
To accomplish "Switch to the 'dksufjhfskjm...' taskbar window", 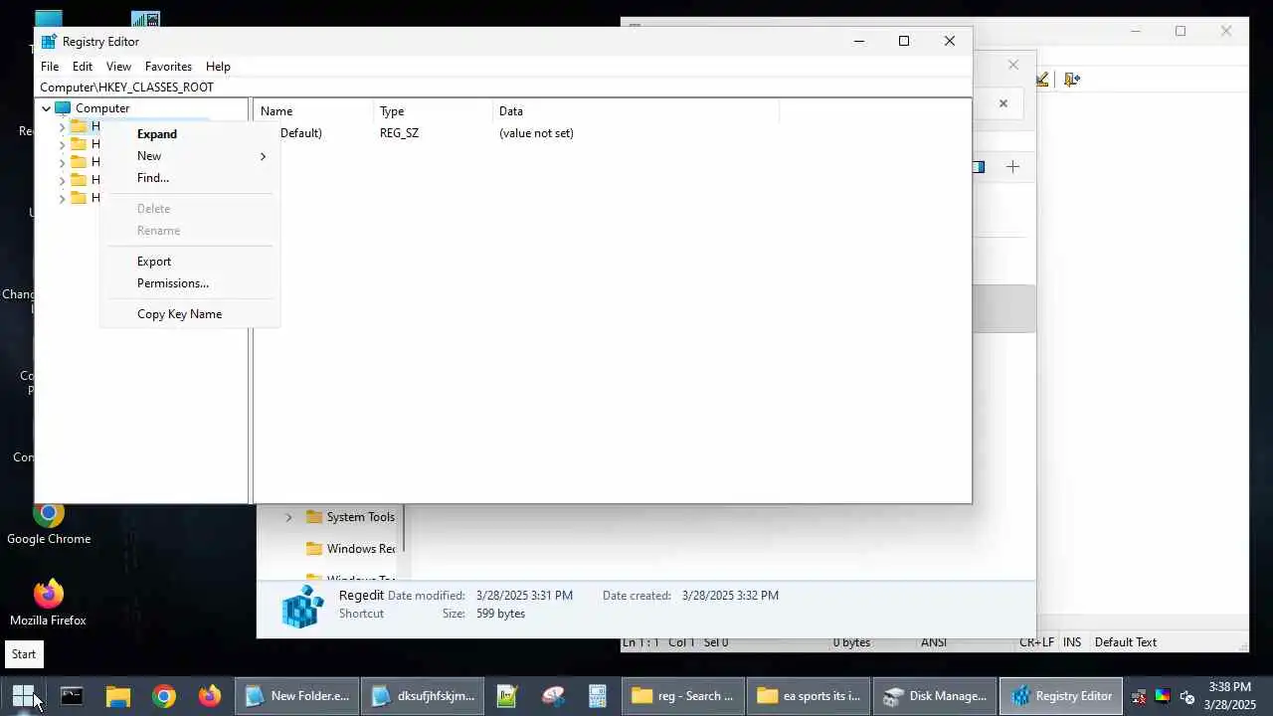I will (424, 696).
